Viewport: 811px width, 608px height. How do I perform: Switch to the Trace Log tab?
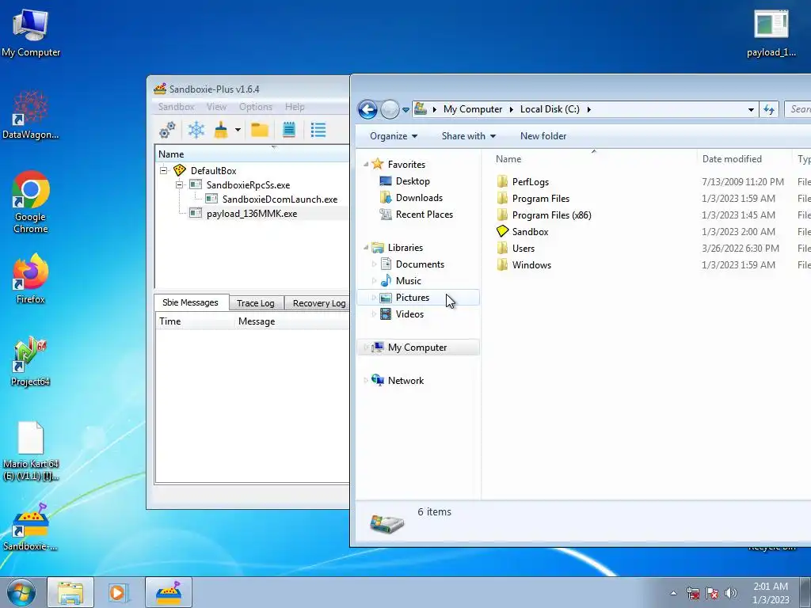pyautogui.click(x=256, y=303)
